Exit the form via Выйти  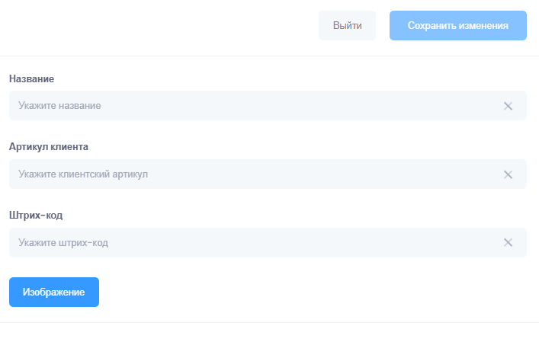tap(347, 25)
